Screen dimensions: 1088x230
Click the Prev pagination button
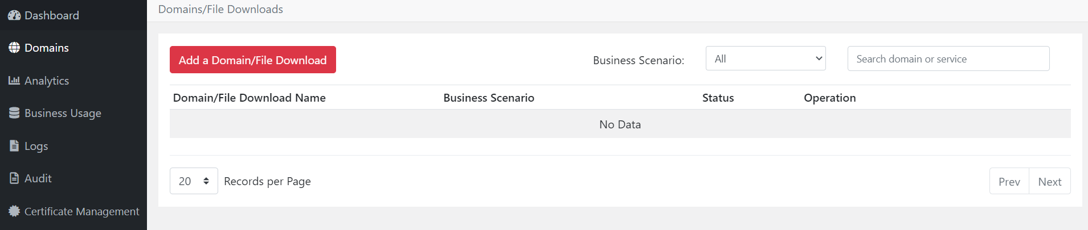[x=1009, y=182]
